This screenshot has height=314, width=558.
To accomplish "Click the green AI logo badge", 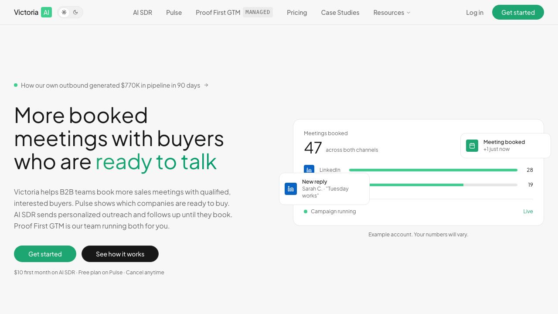I will (46, 12).
